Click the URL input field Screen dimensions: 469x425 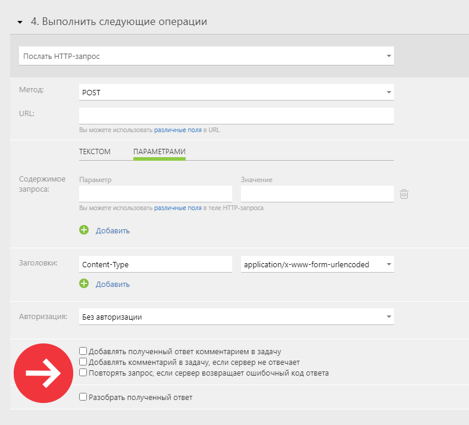click(236, 116)
